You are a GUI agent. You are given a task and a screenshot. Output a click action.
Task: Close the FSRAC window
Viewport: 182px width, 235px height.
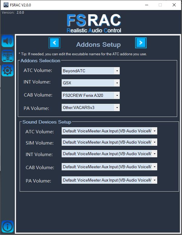174,5
